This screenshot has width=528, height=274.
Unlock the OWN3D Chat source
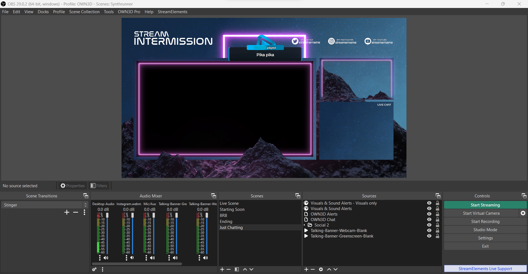437,219
